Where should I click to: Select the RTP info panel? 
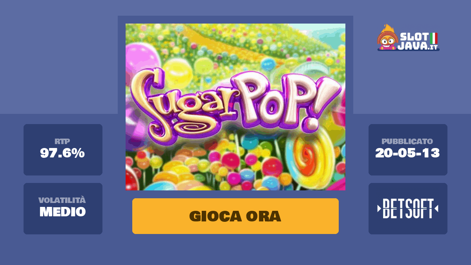63,150
